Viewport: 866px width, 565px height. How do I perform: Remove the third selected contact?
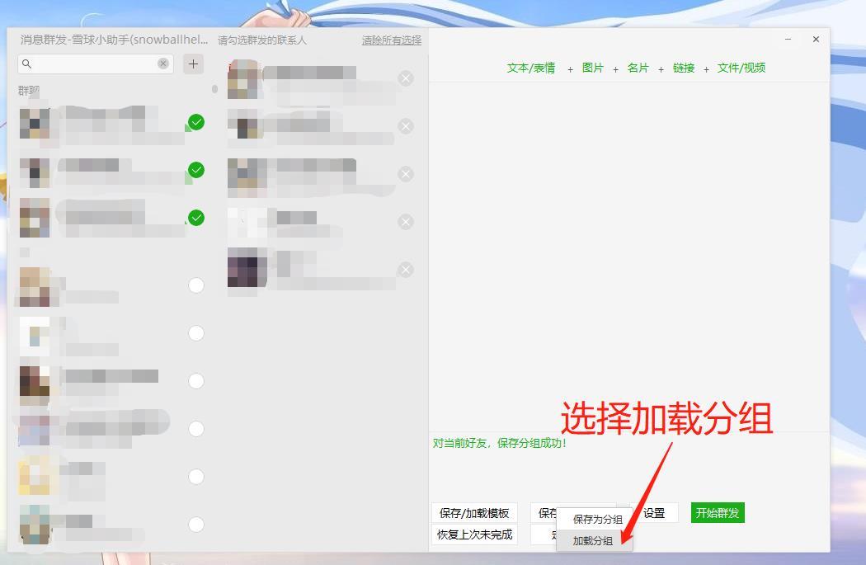pos(406,175)
